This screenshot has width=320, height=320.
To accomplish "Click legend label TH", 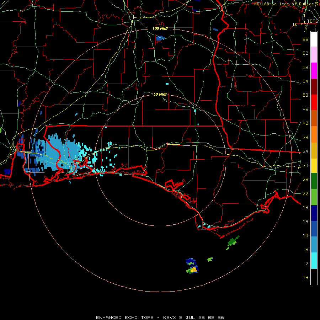I will [305, 278].
